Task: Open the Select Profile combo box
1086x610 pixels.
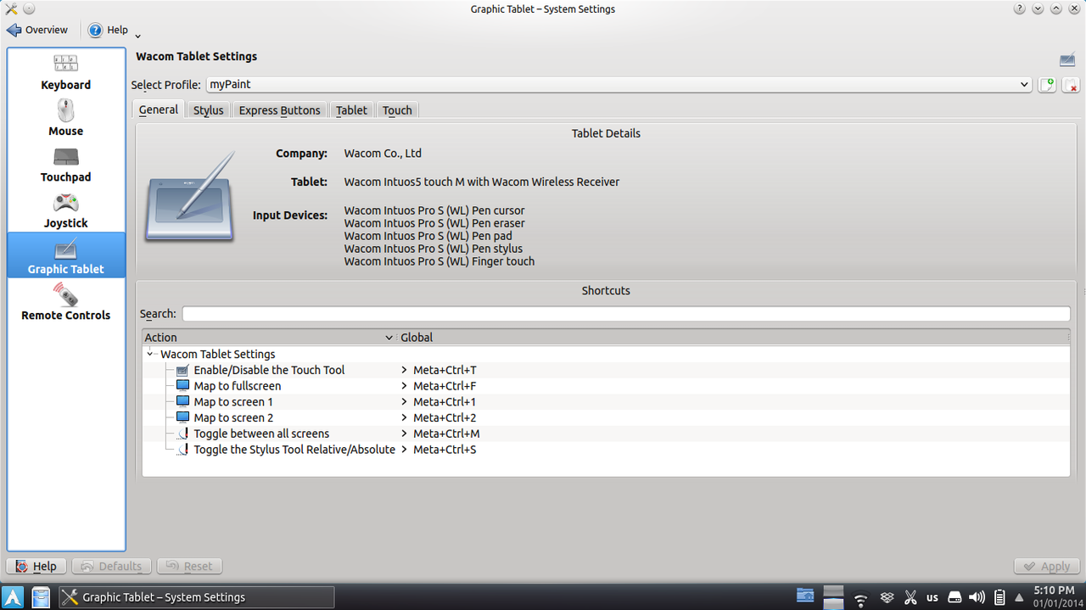Action: coord(618,85)
